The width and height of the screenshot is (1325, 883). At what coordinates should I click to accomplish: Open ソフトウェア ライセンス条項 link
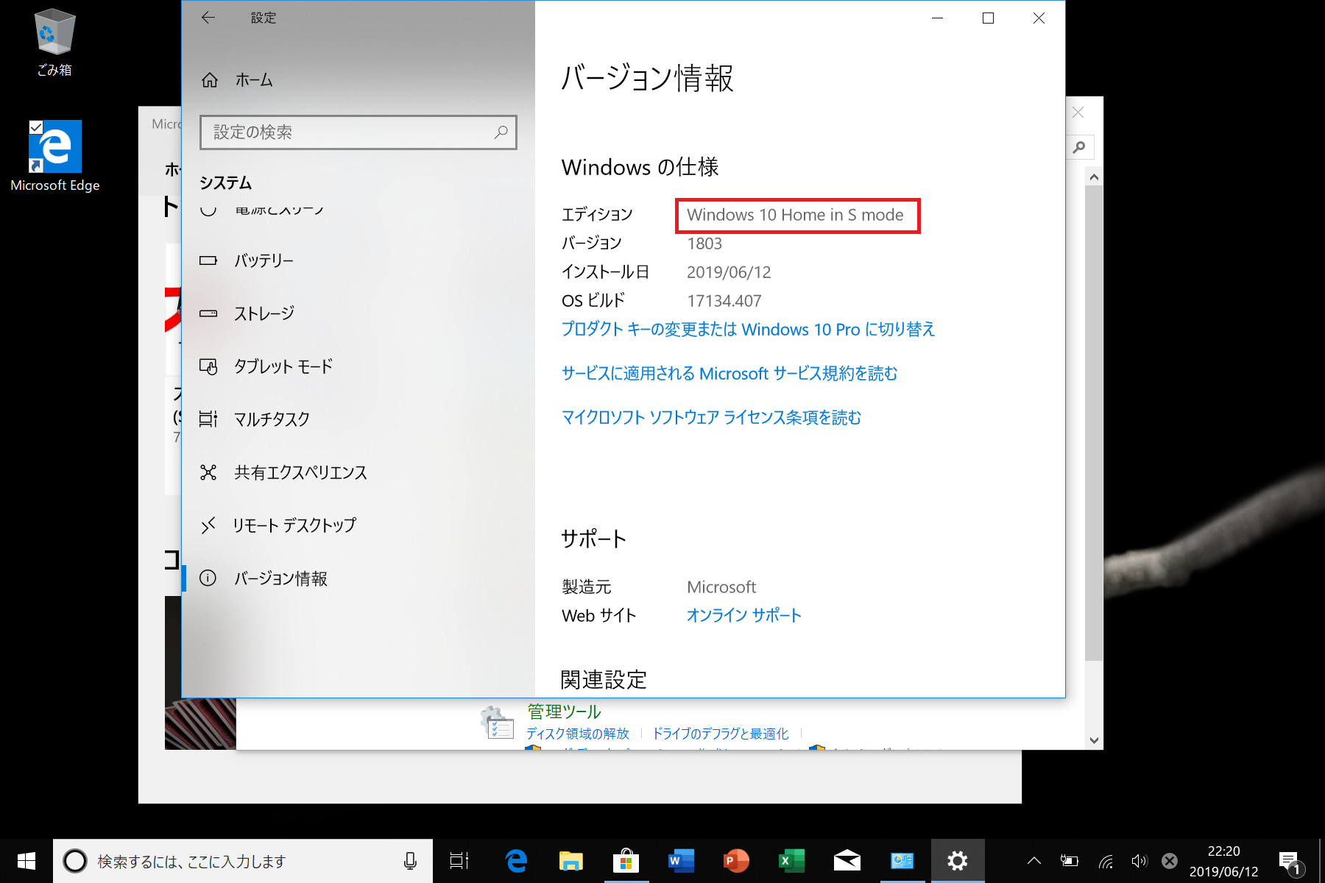[x=710, y=417]
